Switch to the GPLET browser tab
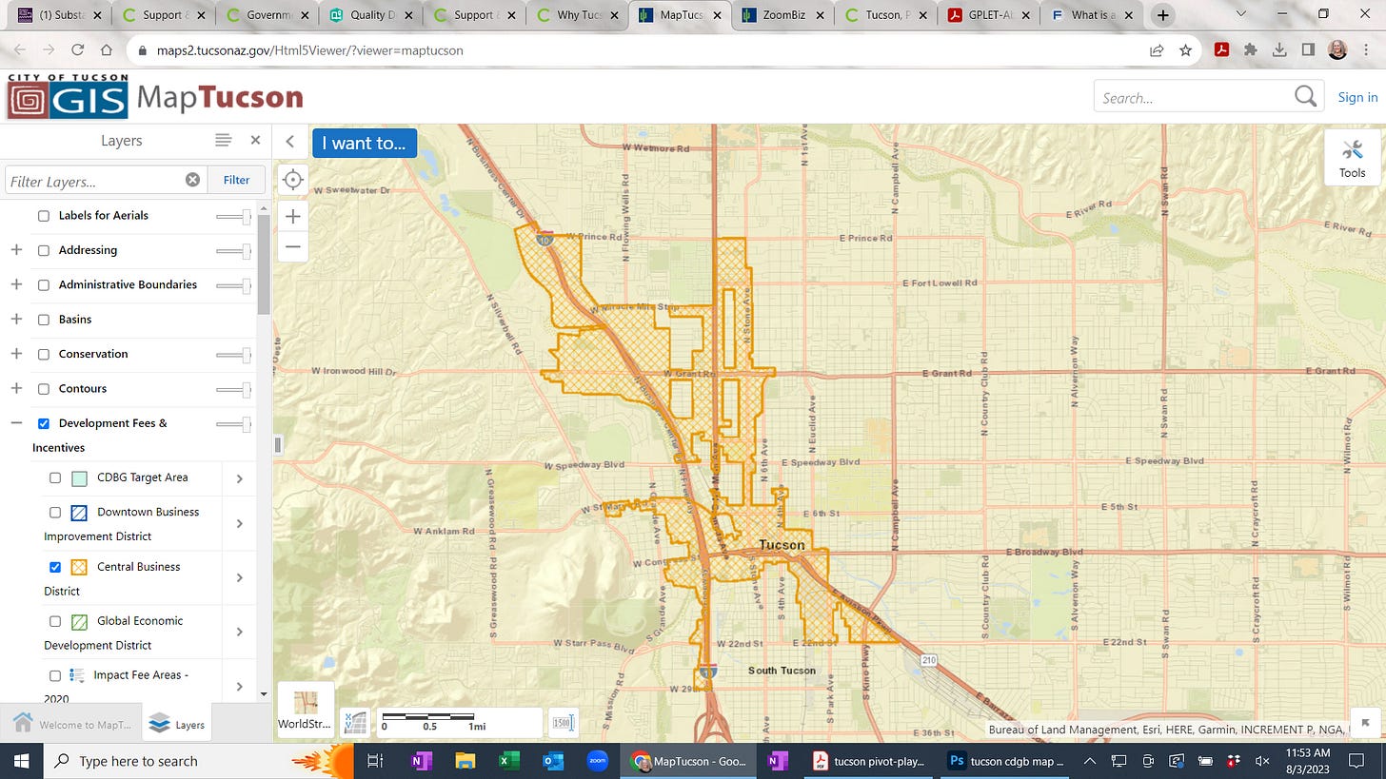 click(x=988, y=15)
